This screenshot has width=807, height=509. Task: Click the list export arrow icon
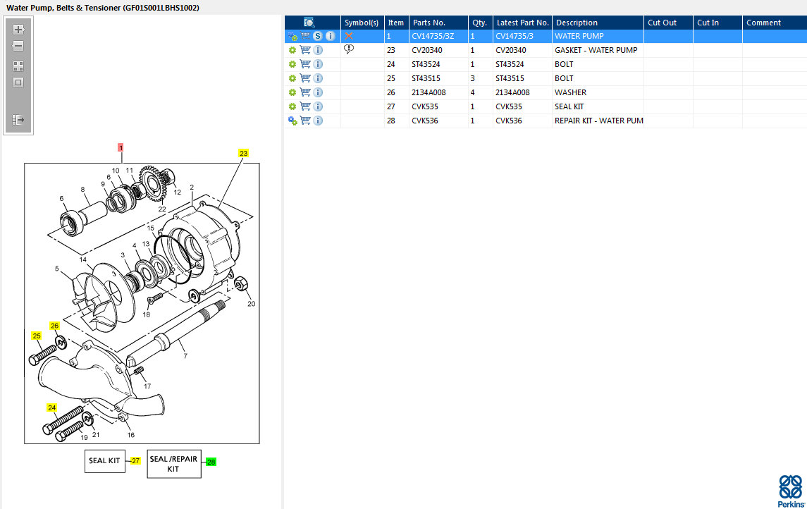18,120
